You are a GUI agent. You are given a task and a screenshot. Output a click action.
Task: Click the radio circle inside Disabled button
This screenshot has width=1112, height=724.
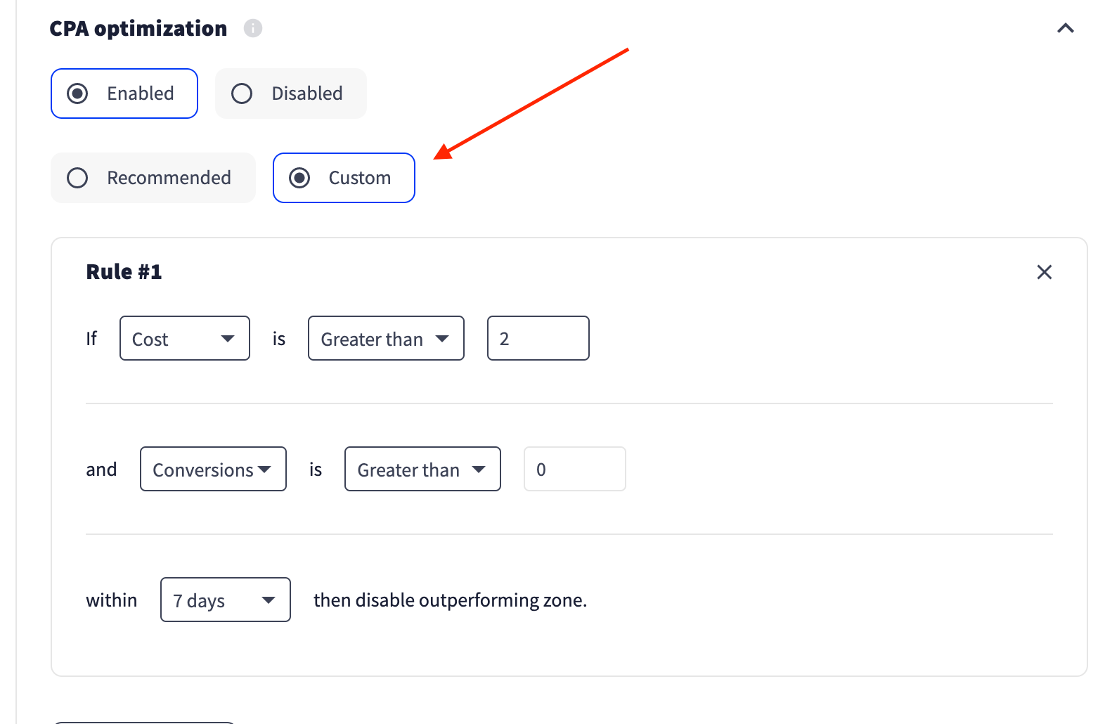pos(242,93)
